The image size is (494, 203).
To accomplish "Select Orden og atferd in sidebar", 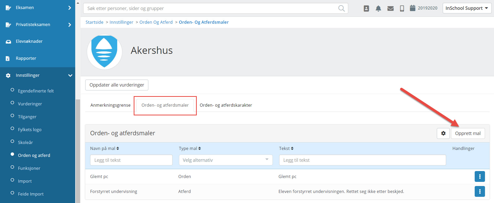I will click(x=34, y=155).
